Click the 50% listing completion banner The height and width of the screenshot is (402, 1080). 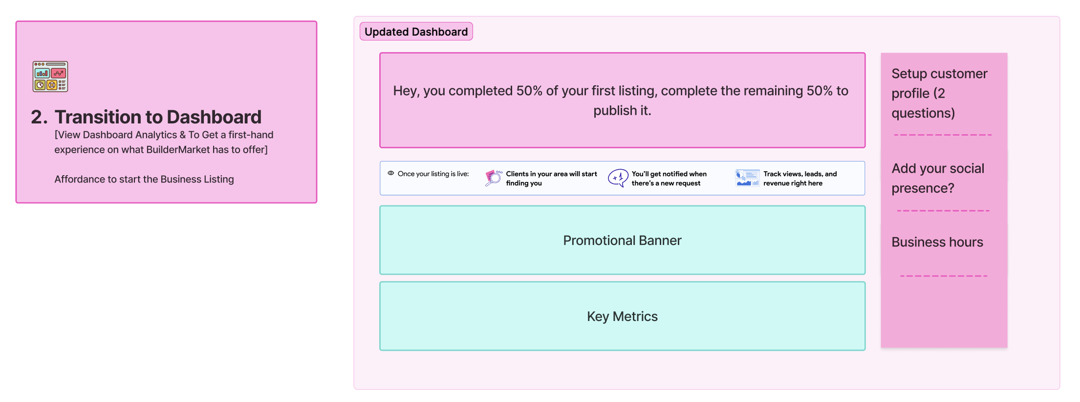(x=622, y=100)
